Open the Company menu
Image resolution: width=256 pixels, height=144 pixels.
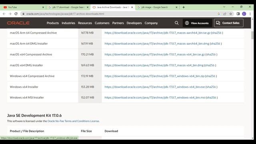coord(151,23)
